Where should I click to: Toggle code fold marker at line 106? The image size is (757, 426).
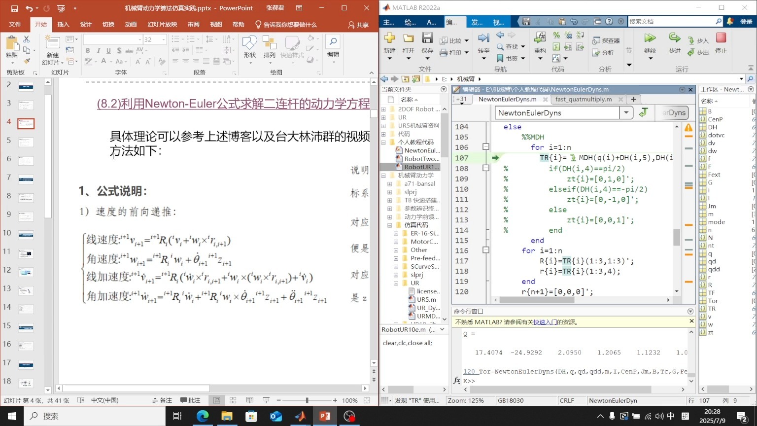pos(485,147)
